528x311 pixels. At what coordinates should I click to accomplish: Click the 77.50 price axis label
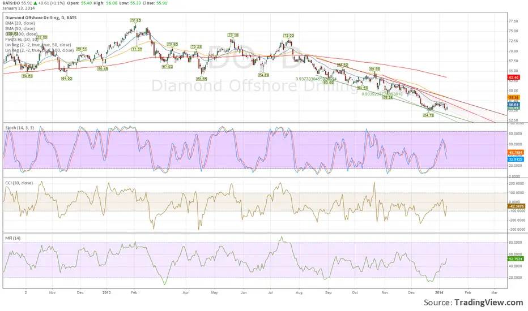tap(513, 21)
